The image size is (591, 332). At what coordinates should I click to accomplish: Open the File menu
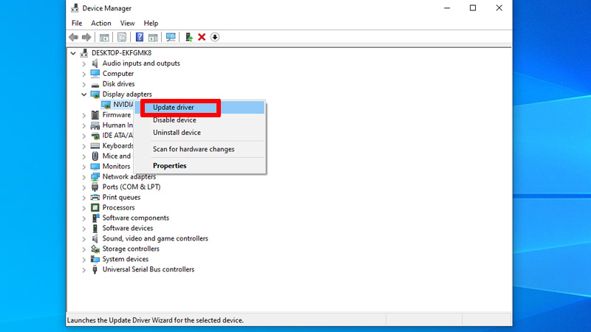coord(77,24)
